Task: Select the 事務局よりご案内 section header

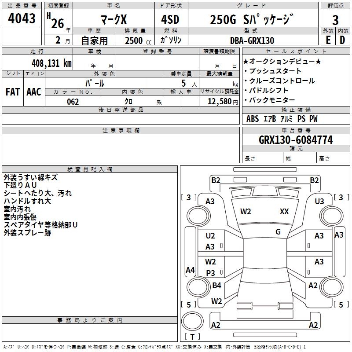Action: click(90, 320)
